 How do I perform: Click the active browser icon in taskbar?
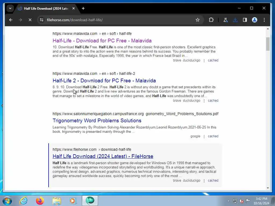(x=90, y=201)
